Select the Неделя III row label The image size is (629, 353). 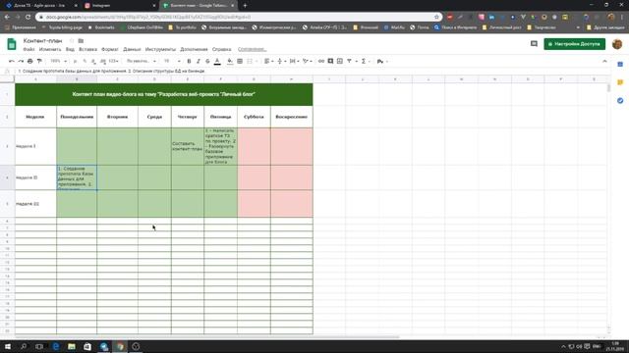pyautogui.click(x=35, y=204)
